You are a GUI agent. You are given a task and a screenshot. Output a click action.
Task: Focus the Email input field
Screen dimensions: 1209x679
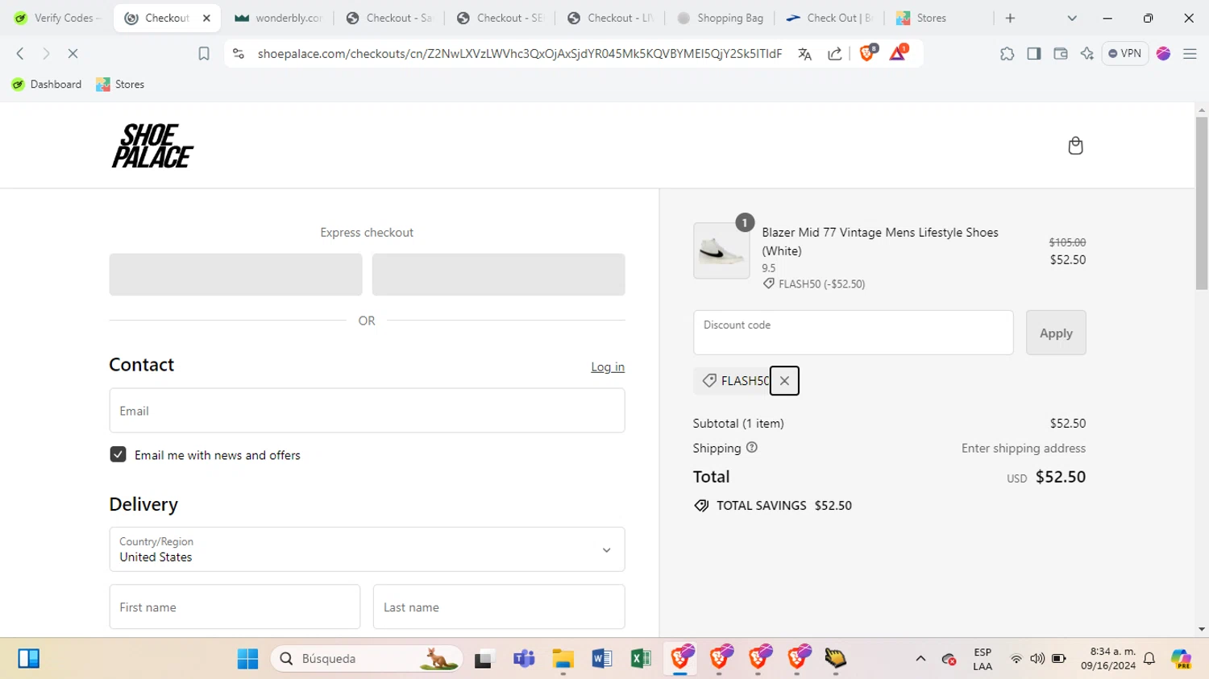pos(367,411)
